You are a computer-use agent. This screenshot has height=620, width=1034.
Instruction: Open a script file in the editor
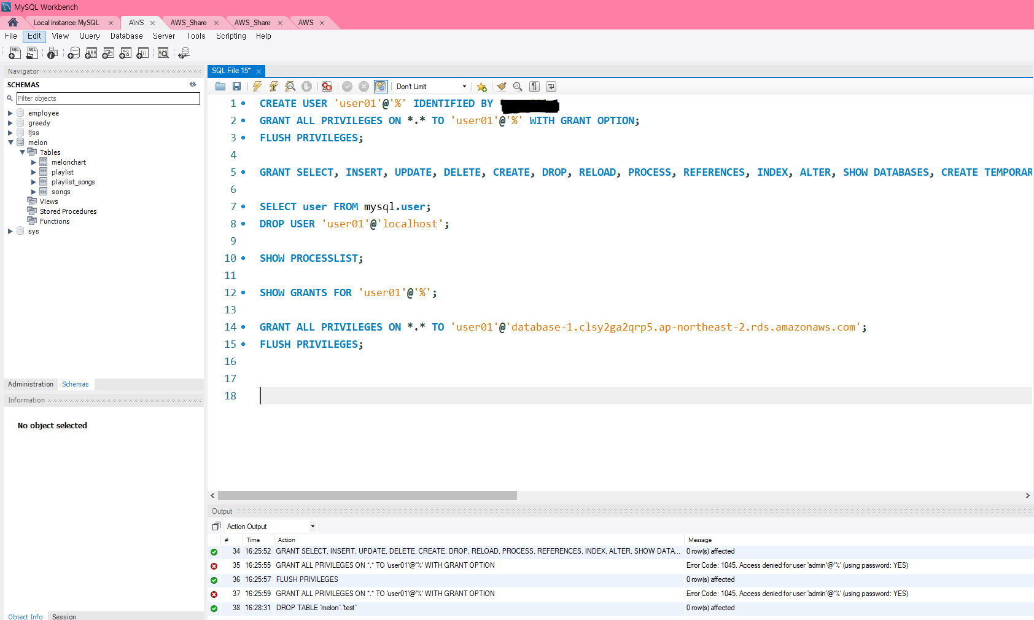pyautogui.click(x=220, y=87)
